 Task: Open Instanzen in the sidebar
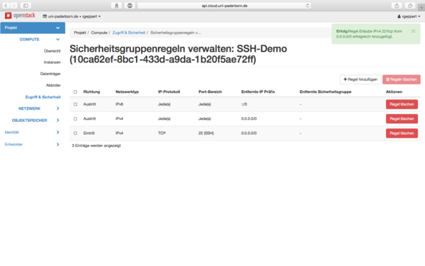pos(52,62)
